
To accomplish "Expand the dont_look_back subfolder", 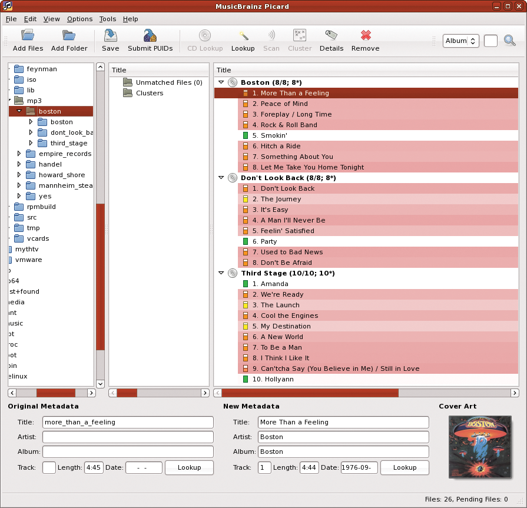I will [x=31, y=132].
